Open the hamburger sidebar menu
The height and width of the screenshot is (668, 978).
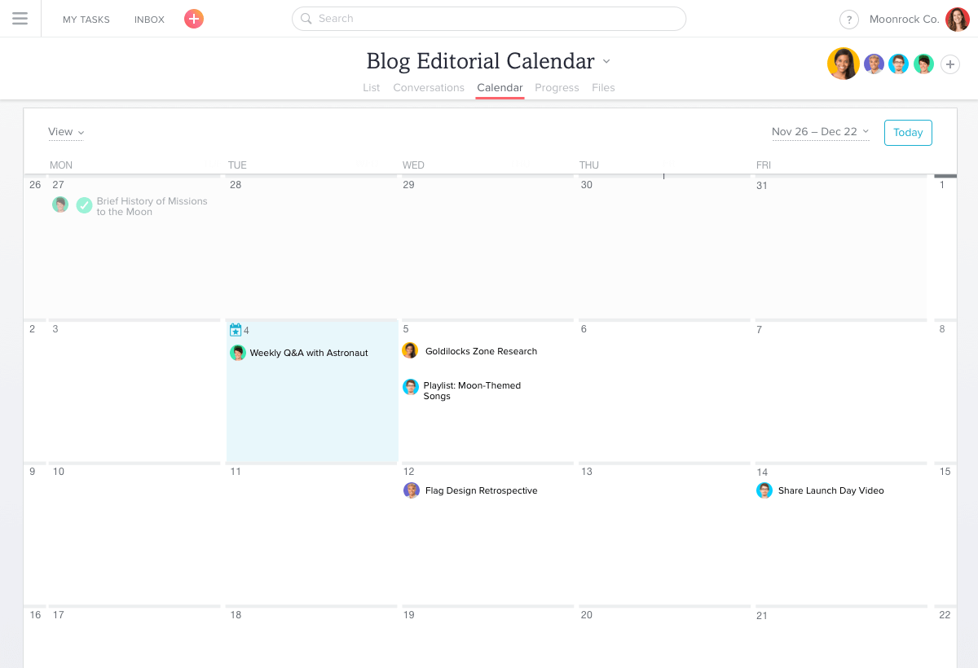[20, 19]
